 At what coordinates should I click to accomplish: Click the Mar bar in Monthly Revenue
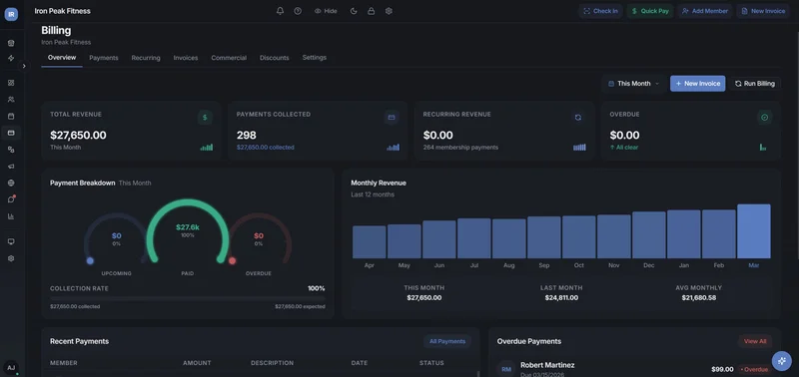[x=754, y=231]
